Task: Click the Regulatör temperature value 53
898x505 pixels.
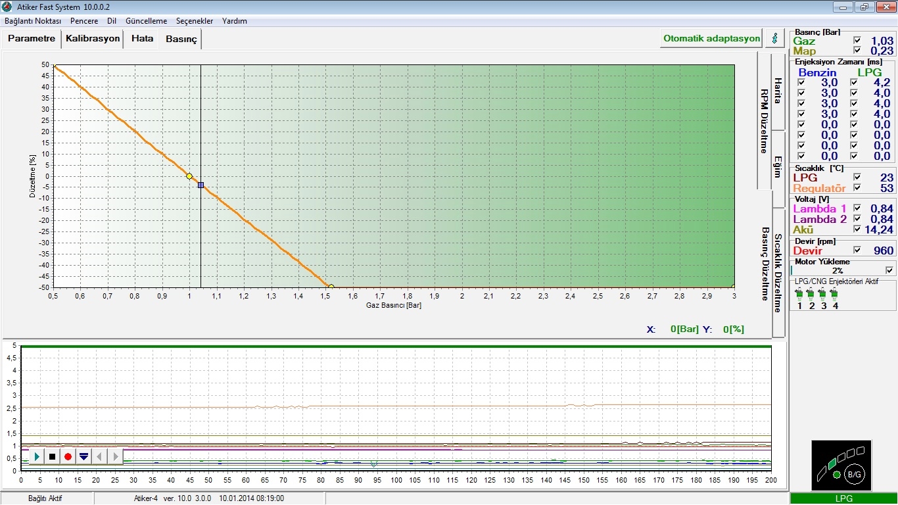Action: 887,188
